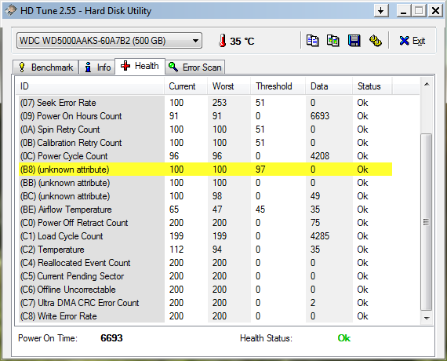Click the plus button in title bar
The image size is (447, 361).
[381, 11]
